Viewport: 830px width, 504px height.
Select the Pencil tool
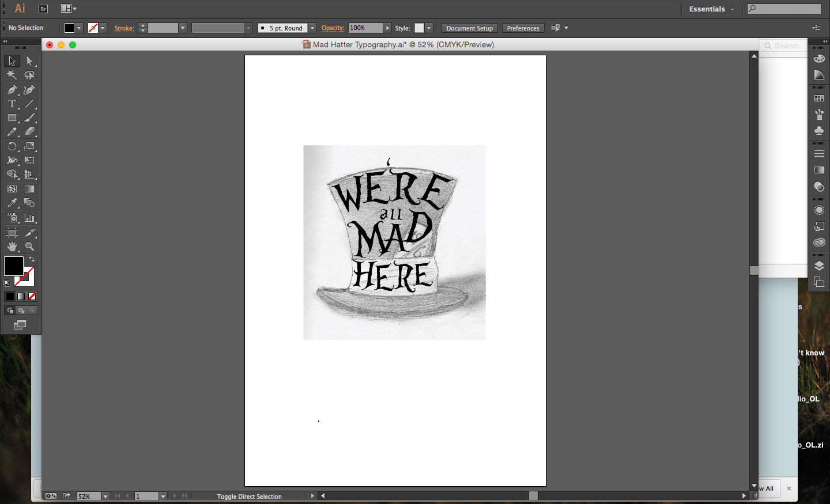pyautogui.click(x=12, y=132)
